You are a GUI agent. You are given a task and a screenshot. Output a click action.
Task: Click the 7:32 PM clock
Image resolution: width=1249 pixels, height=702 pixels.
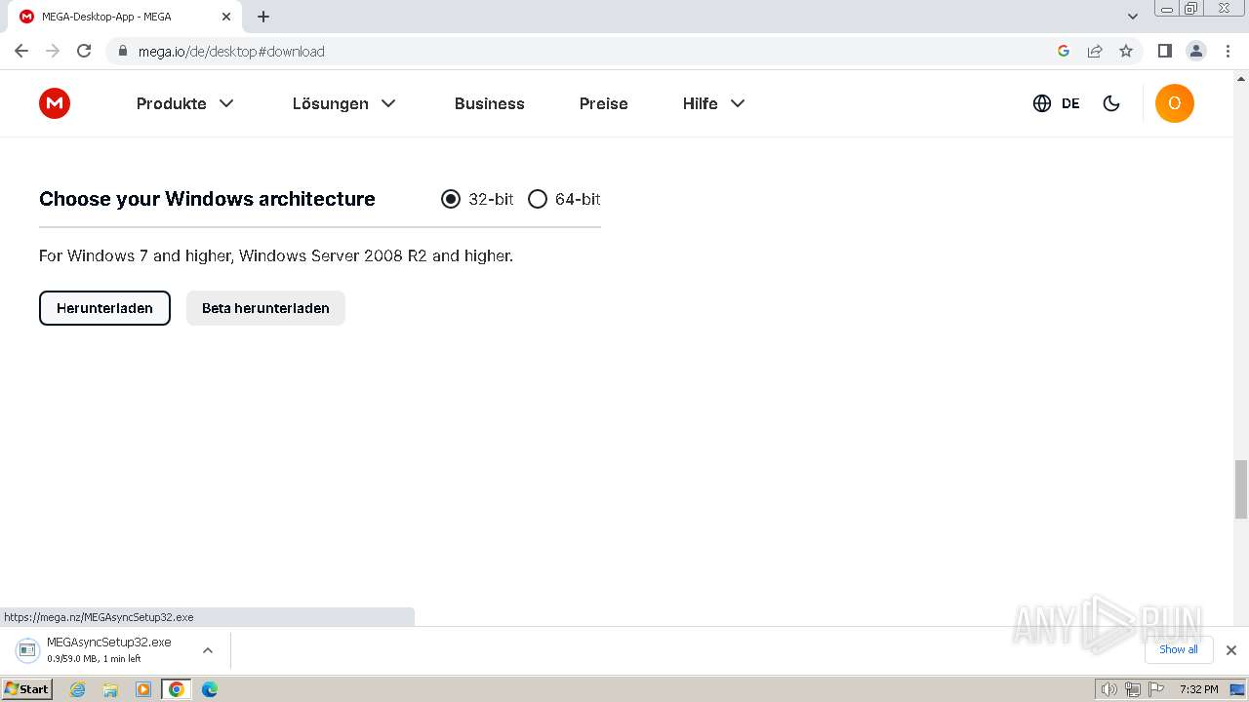(x=1198, y=689)
